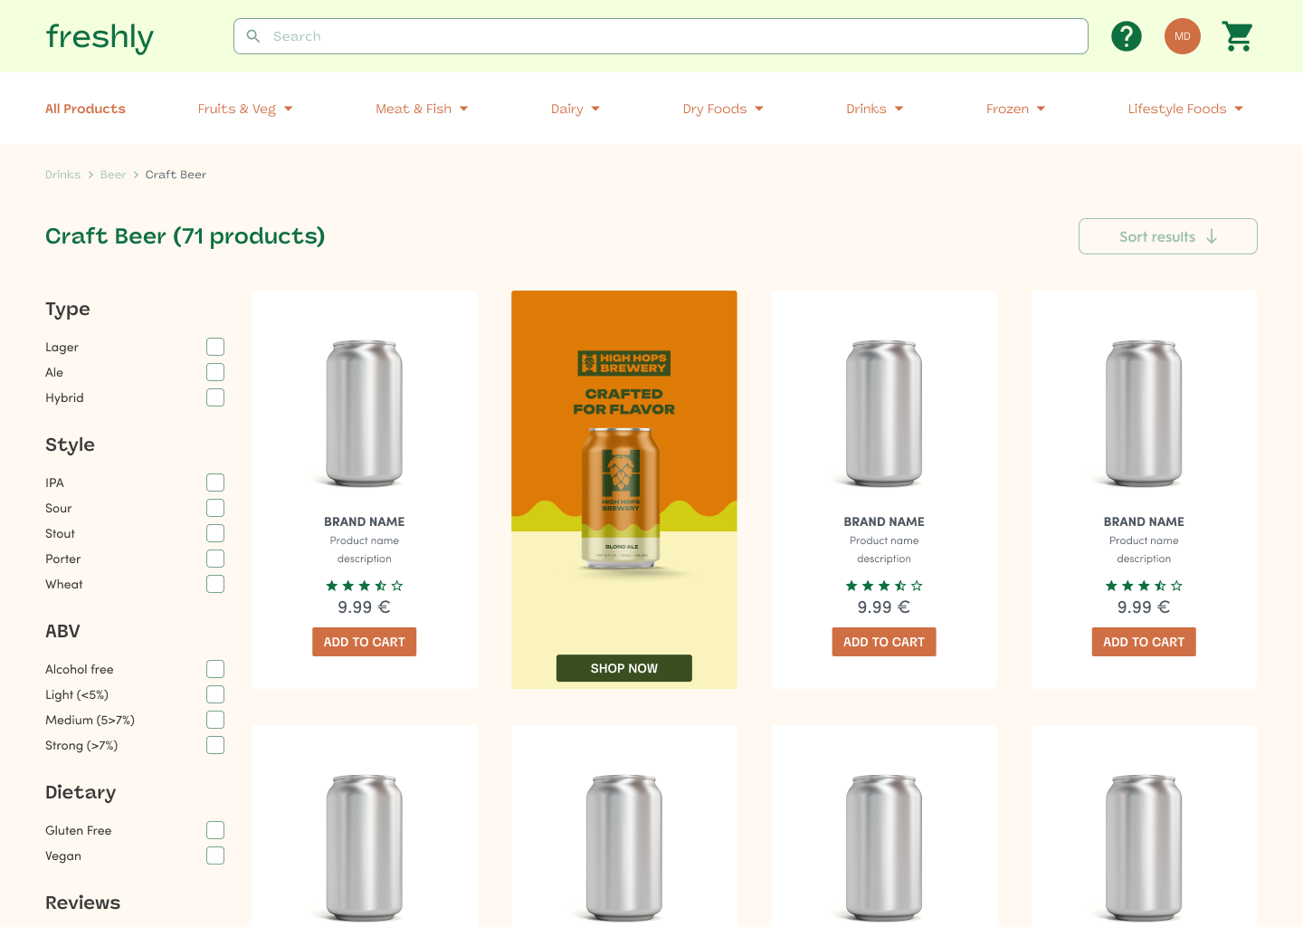
Task: Click the sort results down arrow icon
Action: [x=1212, y=236]
